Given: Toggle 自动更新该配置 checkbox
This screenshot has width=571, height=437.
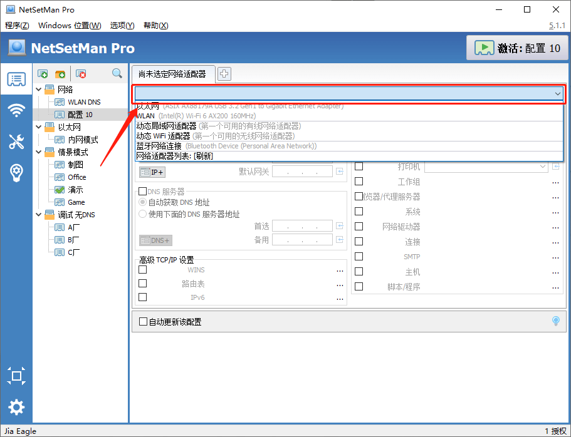Looking at the screenshot, I should coord(143,322).
